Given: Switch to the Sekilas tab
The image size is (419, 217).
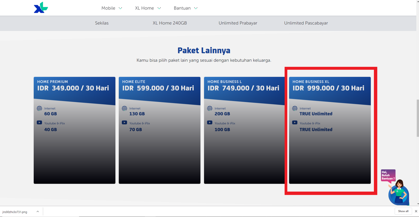Looking at the screenshot, I should pos(102,23).
